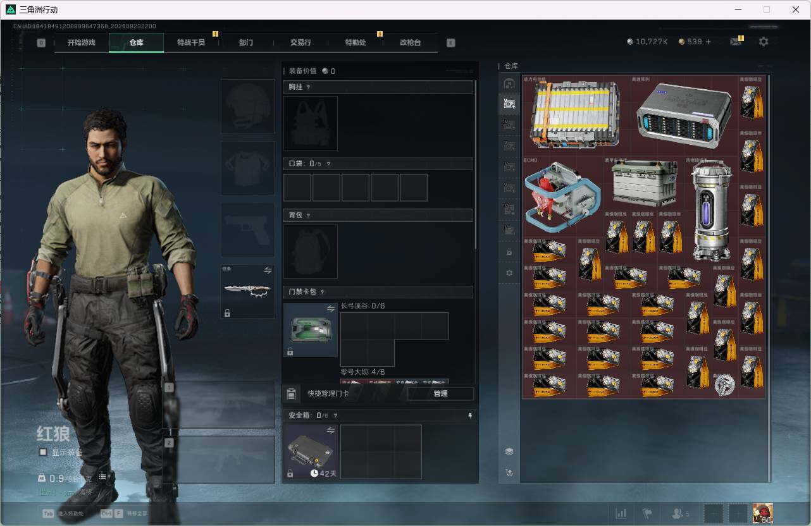
Task: Open warehouse sidebar settings gear icon
Action: coord(509,273)
